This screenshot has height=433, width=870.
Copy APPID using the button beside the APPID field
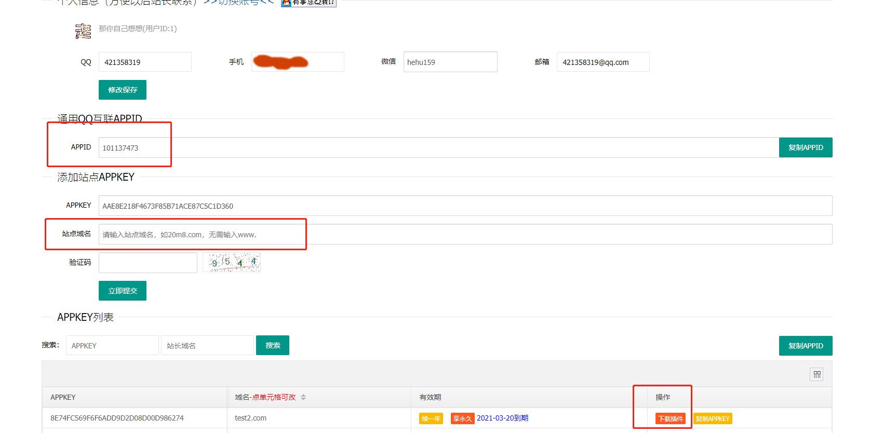805,147
